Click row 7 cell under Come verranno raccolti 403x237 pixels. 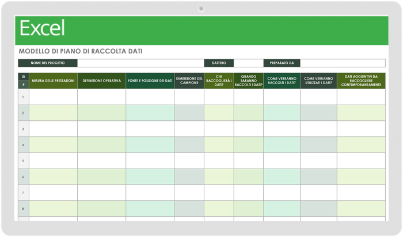pos(282,193)
